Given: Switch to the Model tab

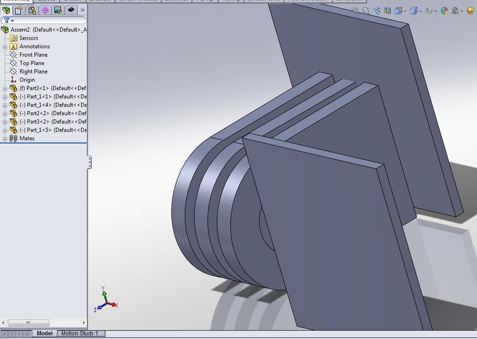Looking at the screenshot, I should [x=44, y=333].
